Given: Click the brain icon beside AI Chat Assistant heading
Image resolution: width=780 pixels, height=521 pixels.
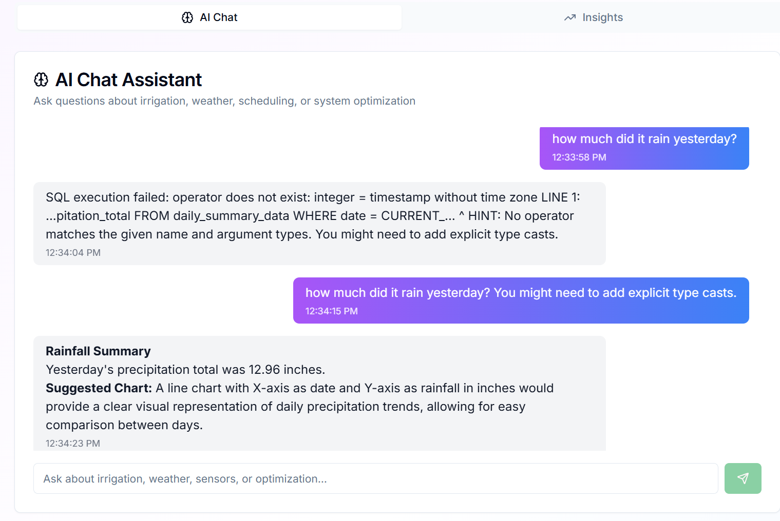Looking at the screenshot, I should (x=41, y=79).
